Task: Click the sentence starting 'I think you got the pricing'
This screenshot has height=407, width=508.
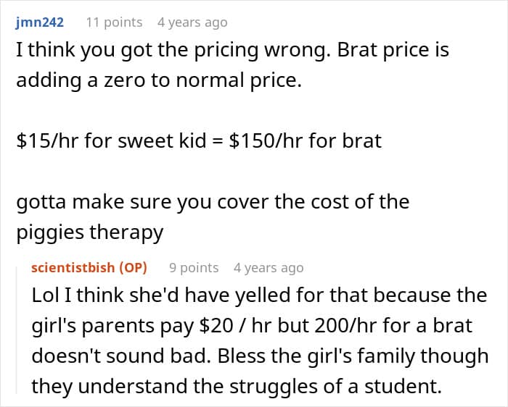Action: coord(173,51)
